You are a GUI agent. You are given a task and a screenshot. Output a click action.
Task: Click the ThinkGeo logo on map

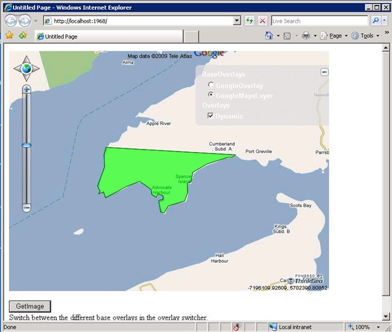pyautogui.click(x=306, y=280)
